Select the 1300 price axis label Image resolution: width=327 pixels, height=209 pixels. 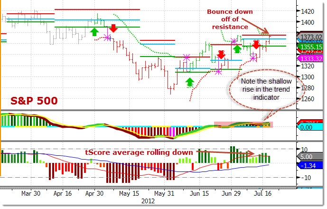308,77
